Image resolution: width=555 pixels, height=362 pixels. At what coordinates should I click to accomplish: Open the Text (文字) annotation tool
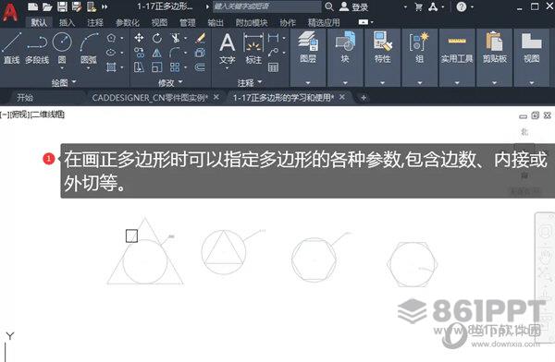(227, 48)
